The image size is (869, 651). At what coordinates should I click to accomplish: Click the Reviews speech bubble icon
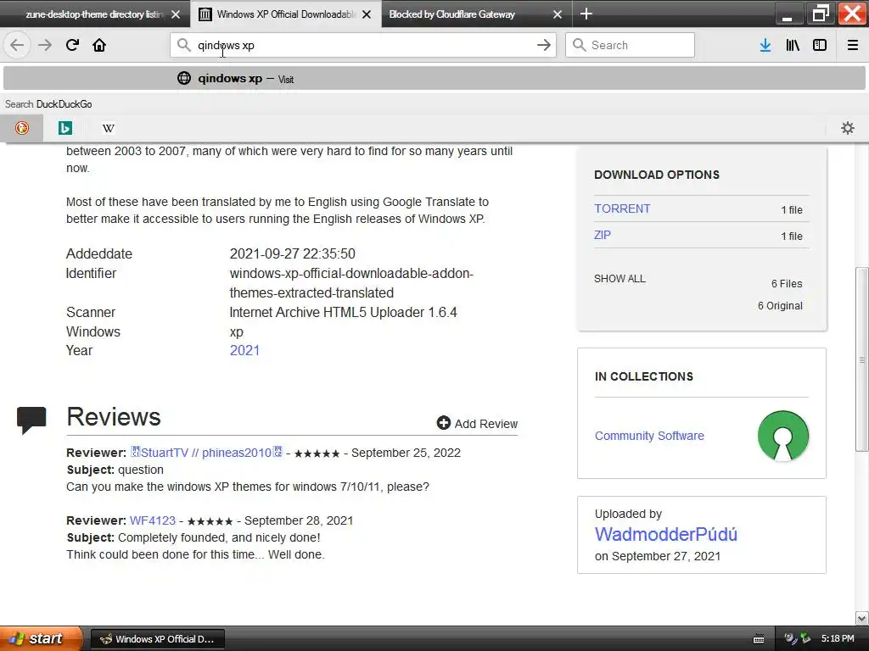[31, 420]
